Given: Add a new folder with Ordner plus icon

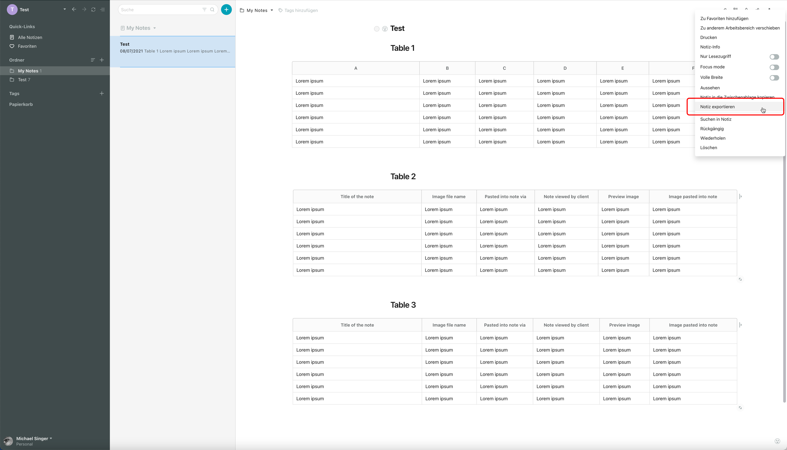Looking at the screenshot, I should tap(102, 60).
